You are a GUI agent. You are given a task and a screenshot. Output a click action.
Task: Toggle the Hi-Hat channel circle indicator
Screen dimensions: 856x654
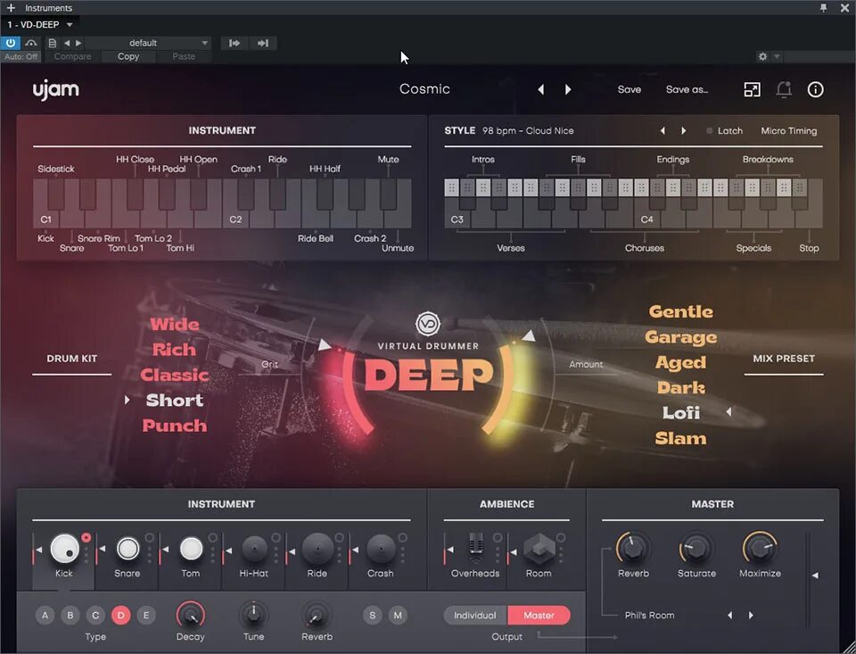(x=276, y=538)
